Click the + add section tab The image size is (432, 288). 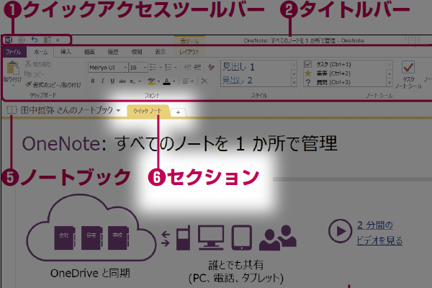[179, 112]
